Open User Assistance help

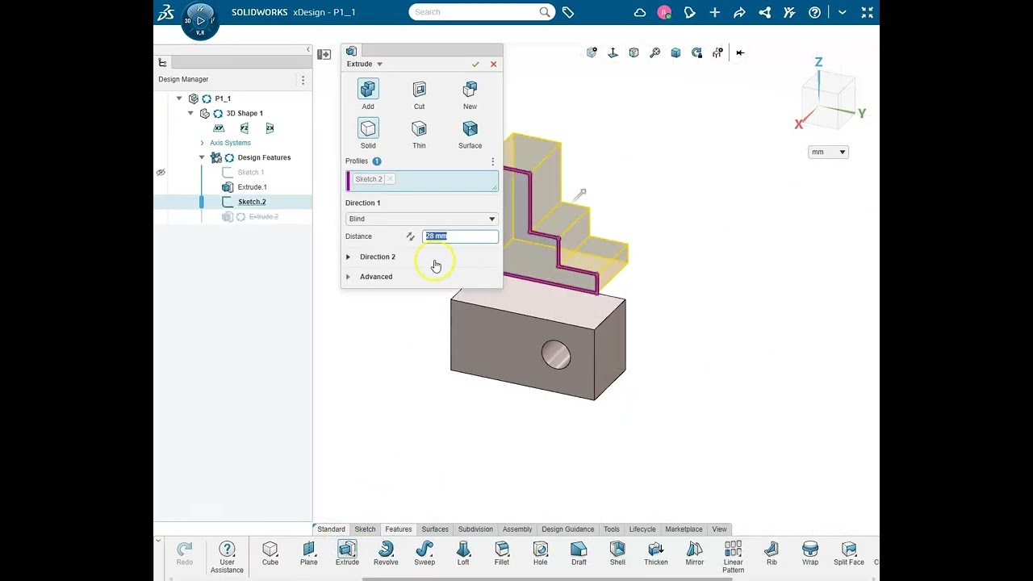coord(227,557)
